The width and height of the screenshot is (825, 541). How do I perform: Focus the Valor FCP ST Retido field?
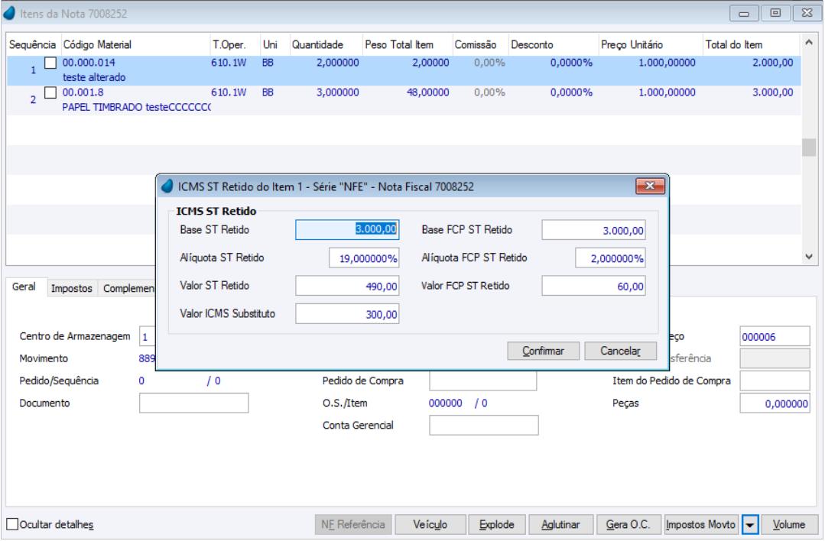593,286
